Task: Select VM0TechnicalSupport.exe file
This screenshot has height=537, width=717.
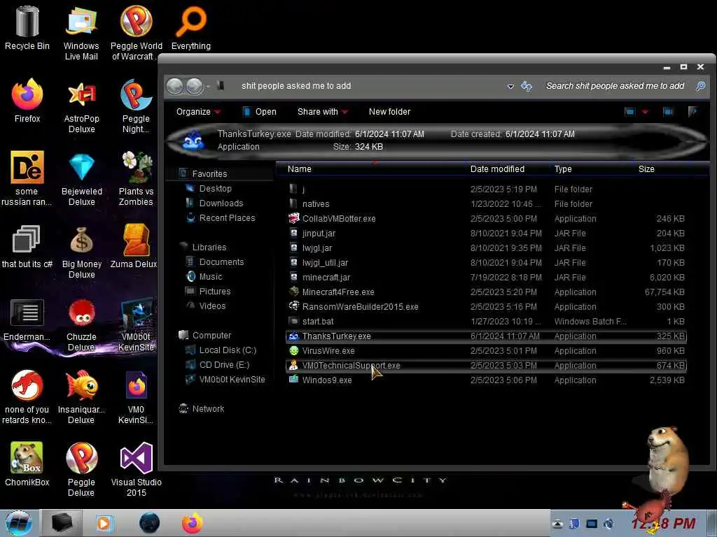Action: [x=486, y=365]
